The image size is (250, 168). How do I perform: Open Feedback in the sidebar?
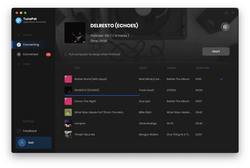coord(30,131)
